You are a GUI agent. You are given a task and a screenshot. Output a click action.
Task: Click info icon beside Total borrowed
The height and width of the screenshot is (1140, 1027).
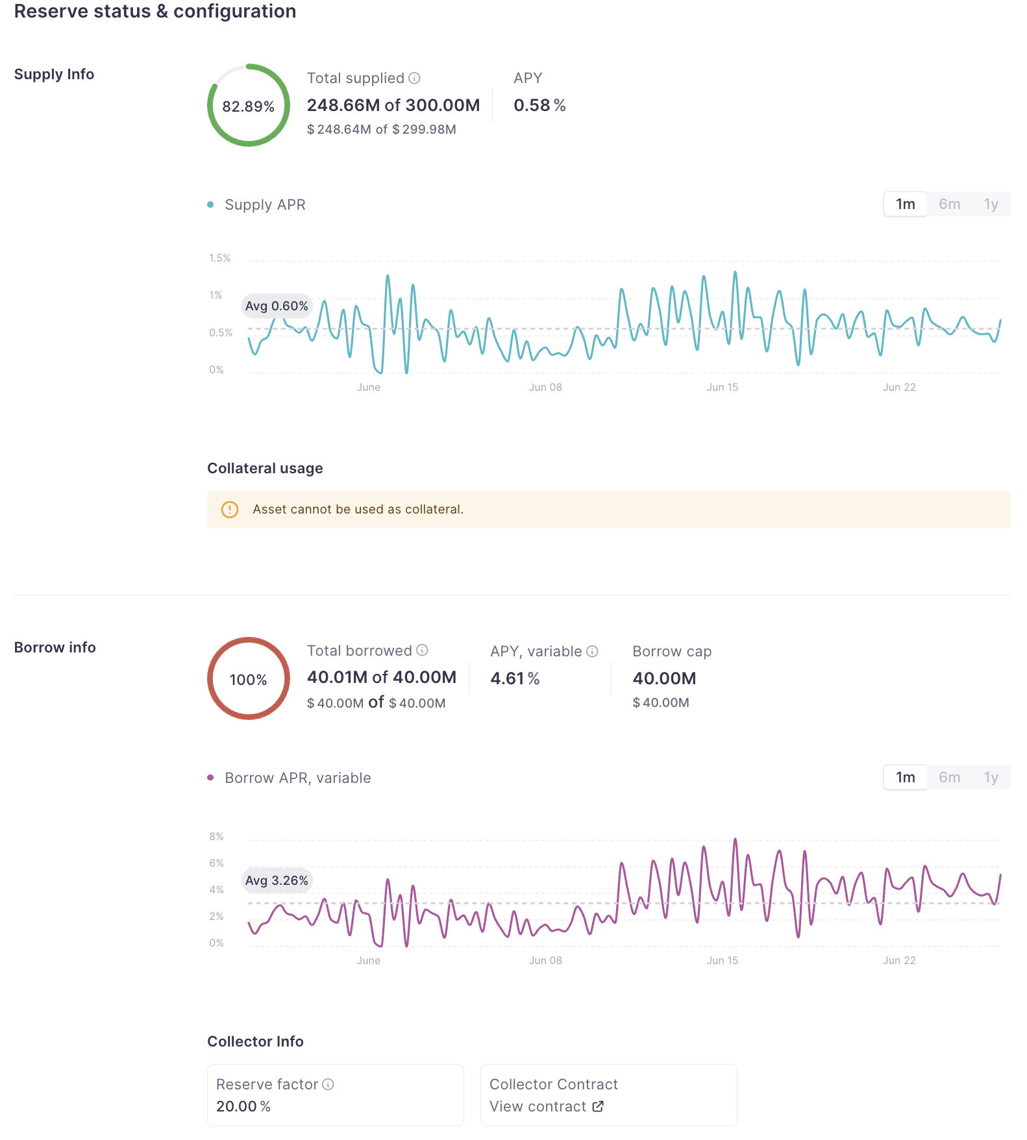point(422,651)
